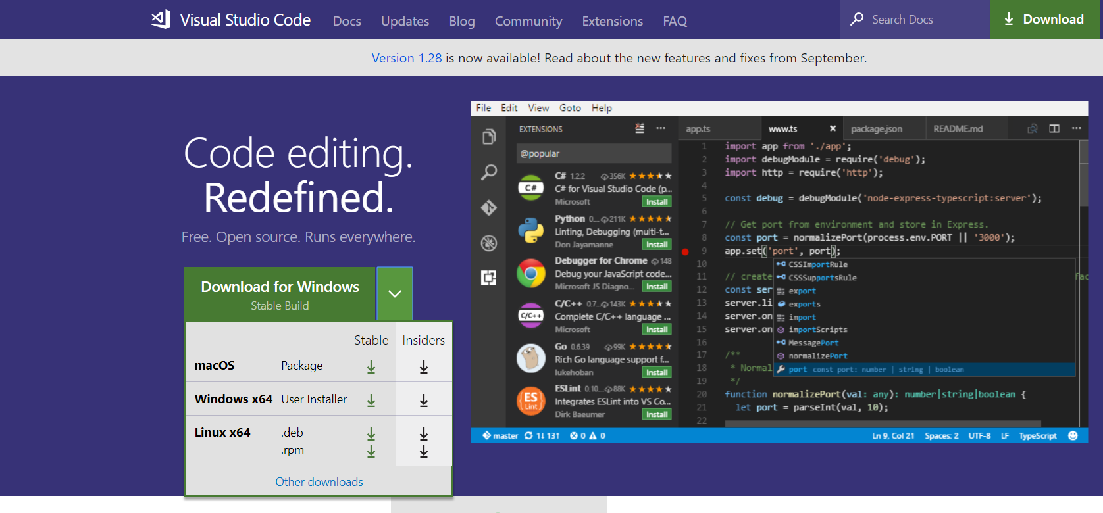
Task: Open the Debug view in the activity bar
Action: [x=489, y=243]
